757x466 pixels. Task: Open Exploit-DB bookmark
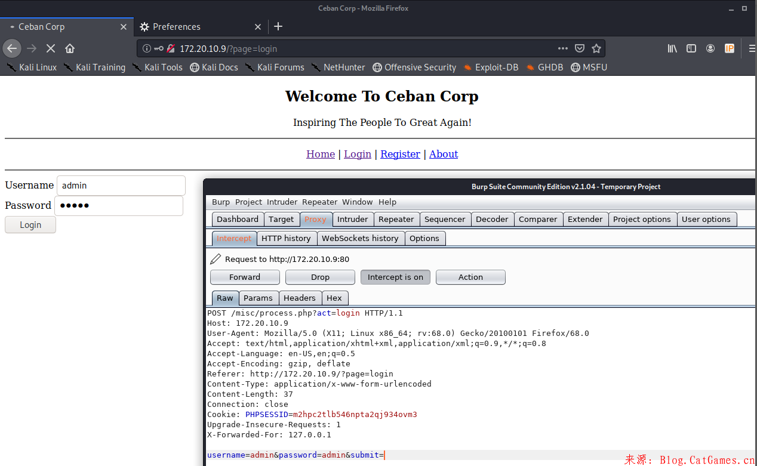point(491,67)
